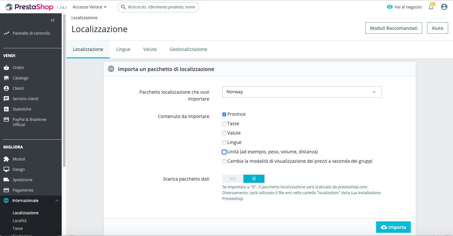
Task: Open the Norway localization pack dropdown
Action: pyautogui.click(x=302, y=92)
